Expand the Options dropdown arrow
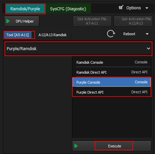This screenshot has width=155, height=154. [x=147, y=8]
